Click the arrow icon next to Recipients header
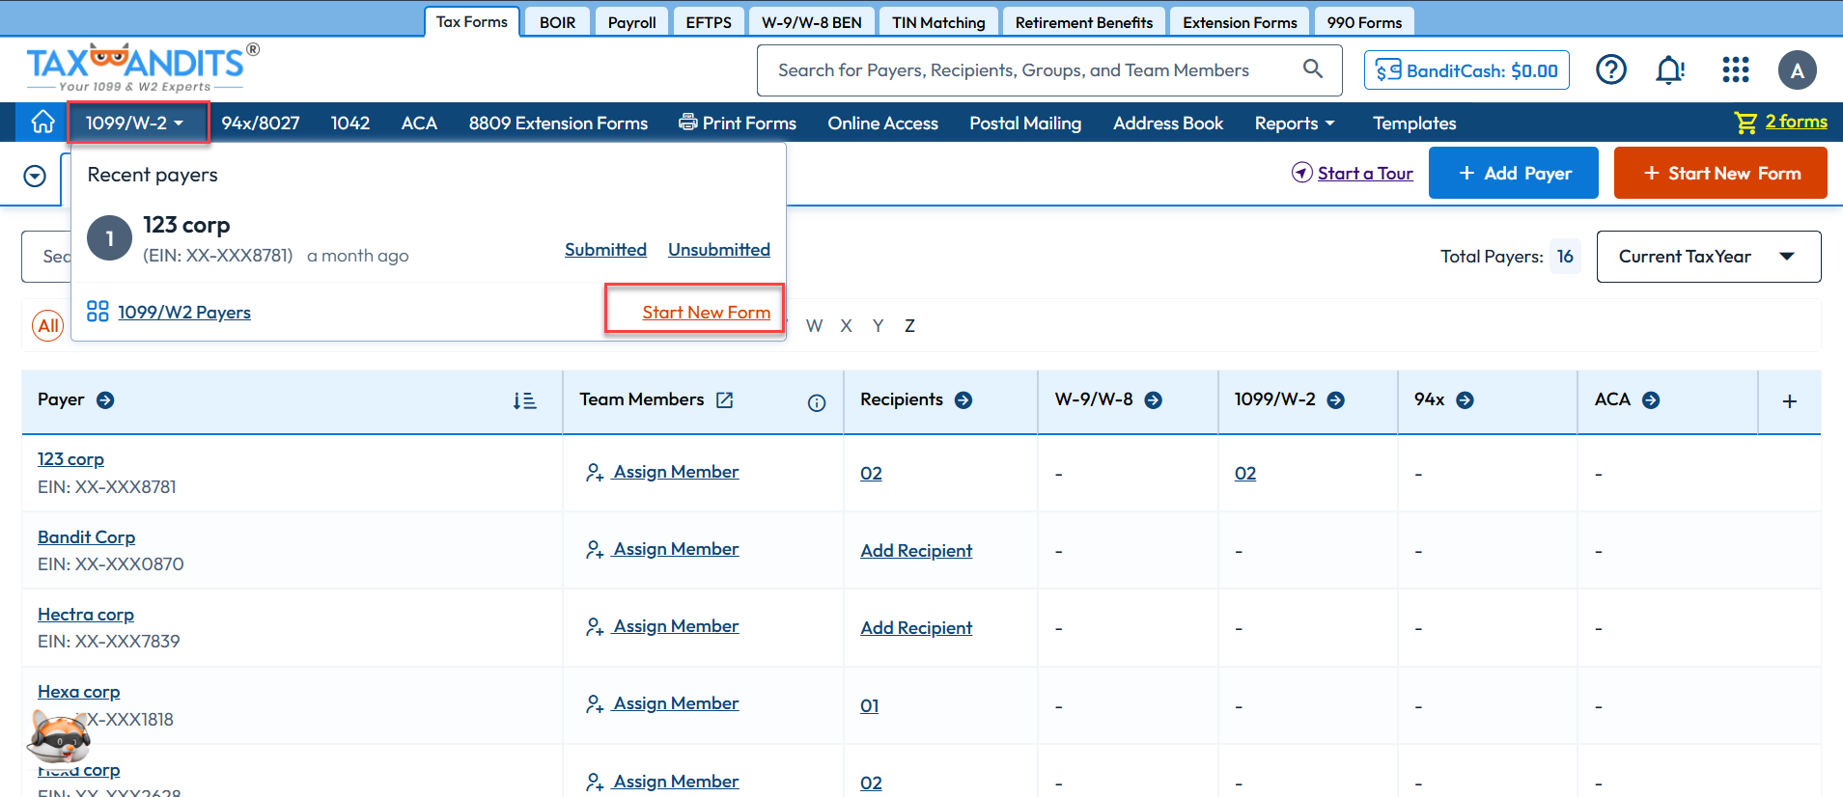Screen dimensions: 1843x797 point(963,399)
